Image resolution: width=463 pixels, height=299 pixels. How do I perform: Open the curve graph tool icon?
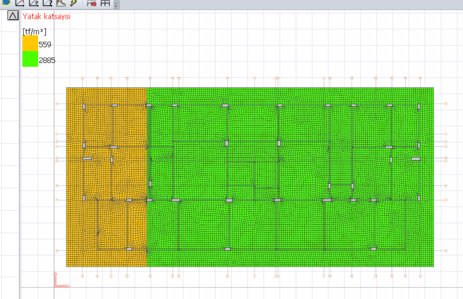coord(20,3)
